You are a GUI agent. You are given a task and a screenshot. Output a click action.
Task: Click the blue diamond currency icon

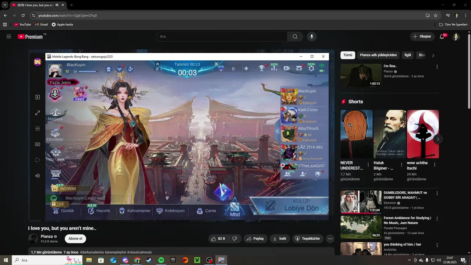pos(221,68)
